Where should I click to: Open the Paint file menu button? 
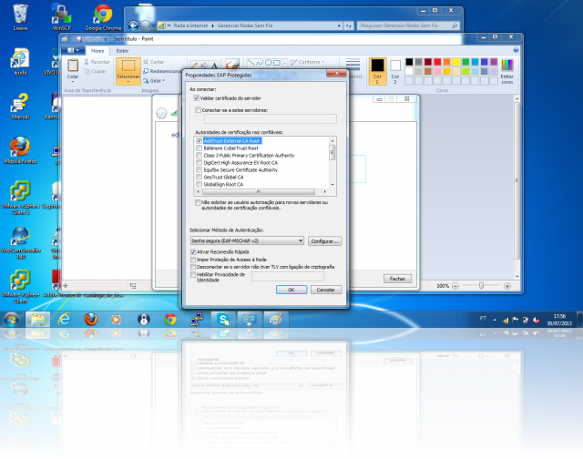tap(73, 51)
